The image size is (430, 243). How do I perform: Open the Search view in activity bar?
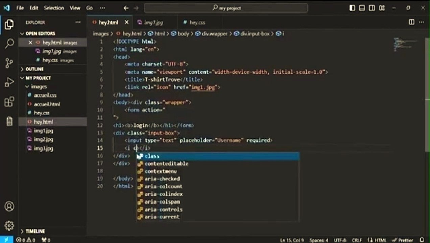click(x=9, y=43)
